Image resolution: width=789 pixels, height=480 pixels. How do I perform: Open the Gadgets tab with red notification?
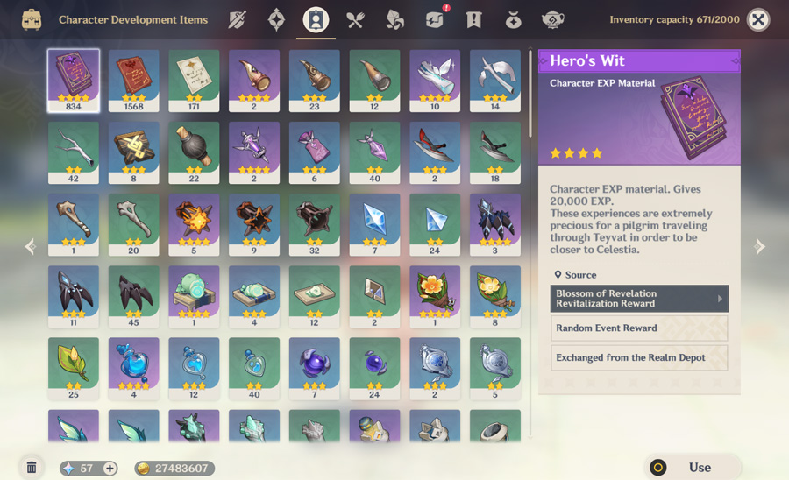click(x=435, y=20)
